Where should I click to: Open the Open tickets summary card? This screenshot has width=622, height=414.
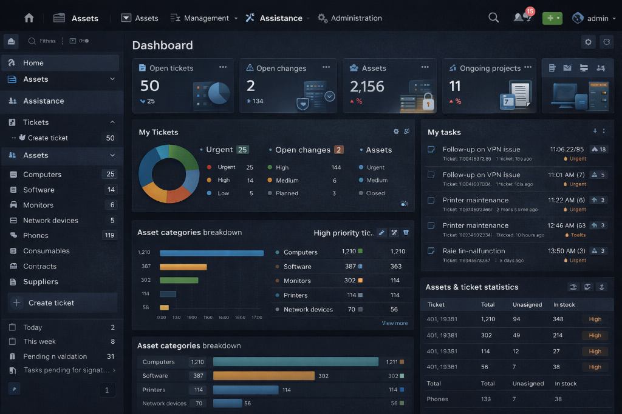point(183,85)
